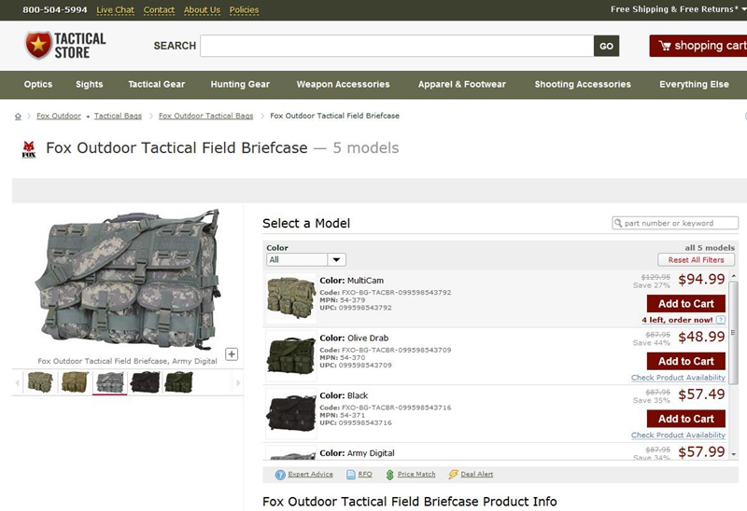The width and height of the screenshot is (747, 511).
Task: Click the Tactical Store star logo
Action: [x=38, y=45]
